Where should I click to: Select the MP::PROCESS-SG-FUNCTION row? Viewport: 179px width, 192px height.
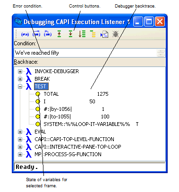coord(68,154)
